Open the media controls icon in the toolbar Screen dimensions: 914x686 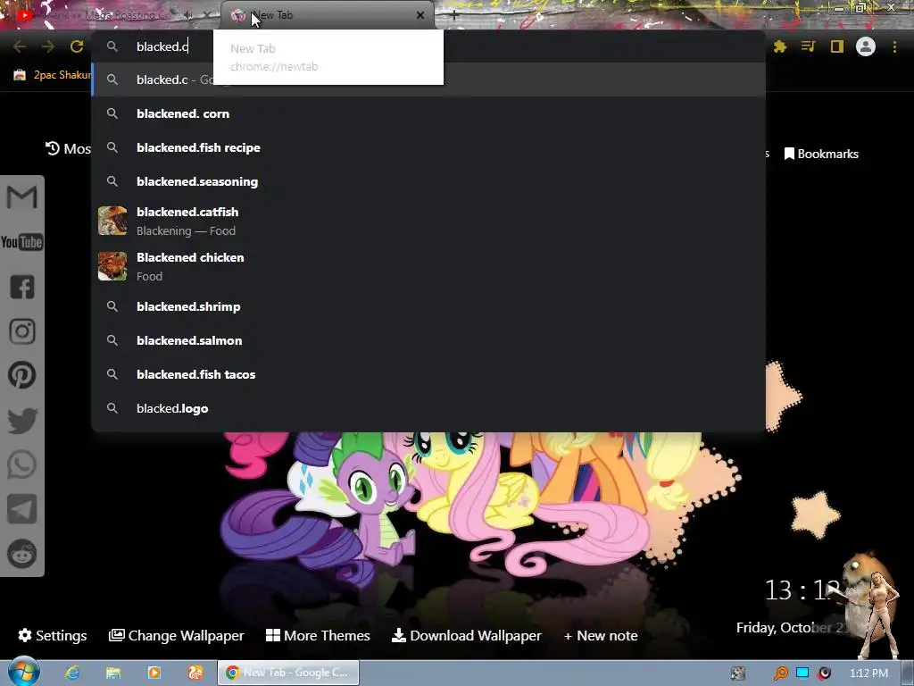808,46
